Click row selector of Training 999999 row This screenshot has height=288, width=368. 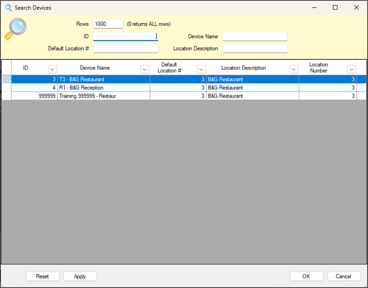[x=7, y=96]
